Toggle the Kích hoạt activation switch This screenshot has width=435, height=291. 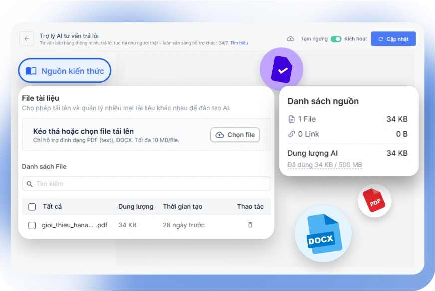(336, 39)
